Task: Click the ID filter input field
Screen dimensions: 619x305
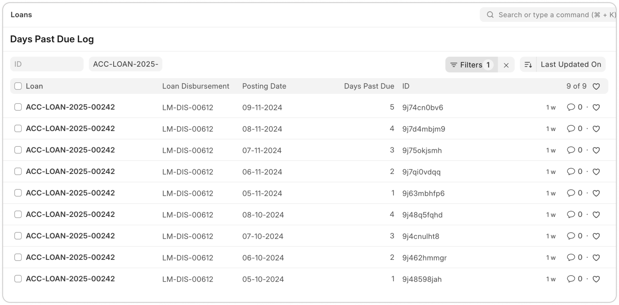Action: (x=47, y=64)
